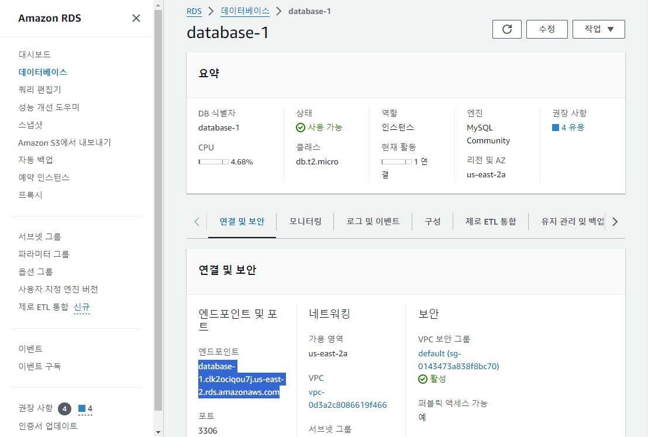Select 데이터베이스 in the sidebar
The width and height of the screenshot is (648, 437).
43,72
